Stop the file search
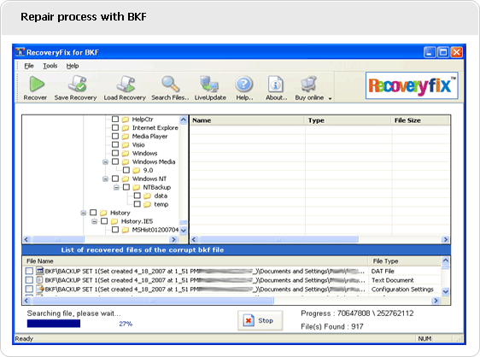The height and width of the screenshot is (357, 480). click(260, 320)
